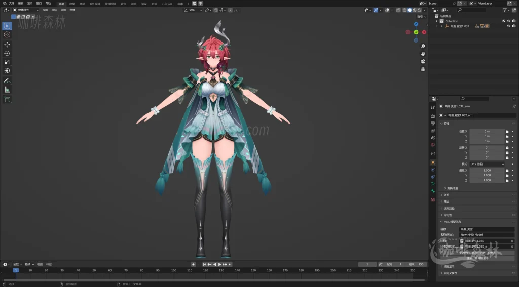Screen dimensions: 519x287
Task: Hide Collection in viewport via eye
Action: (x=509, y=21)
